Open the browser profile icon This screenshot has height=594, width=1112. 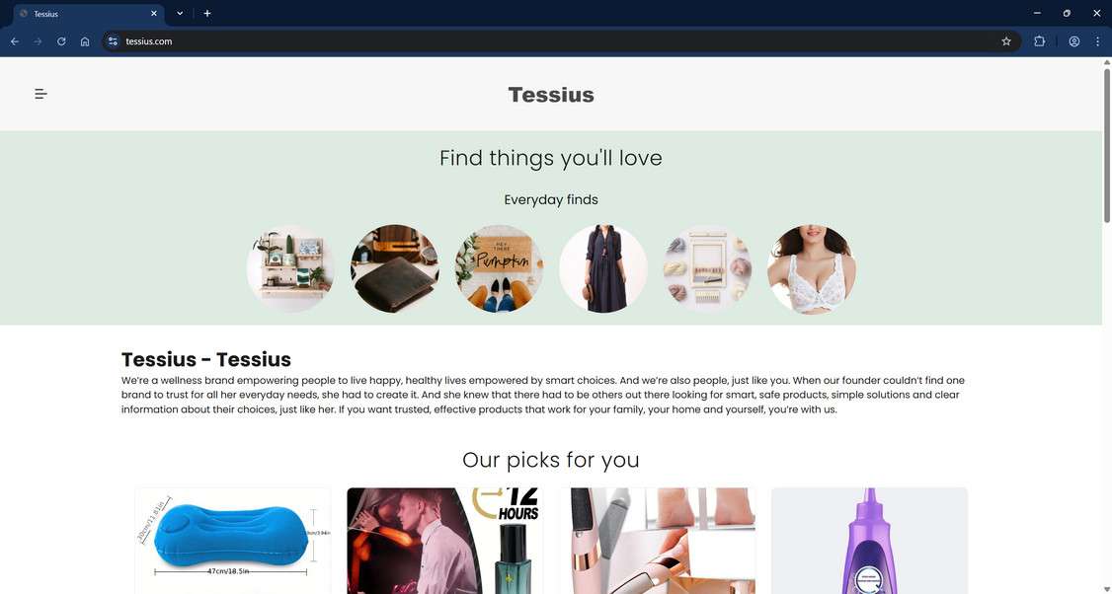coord(1074,41)
